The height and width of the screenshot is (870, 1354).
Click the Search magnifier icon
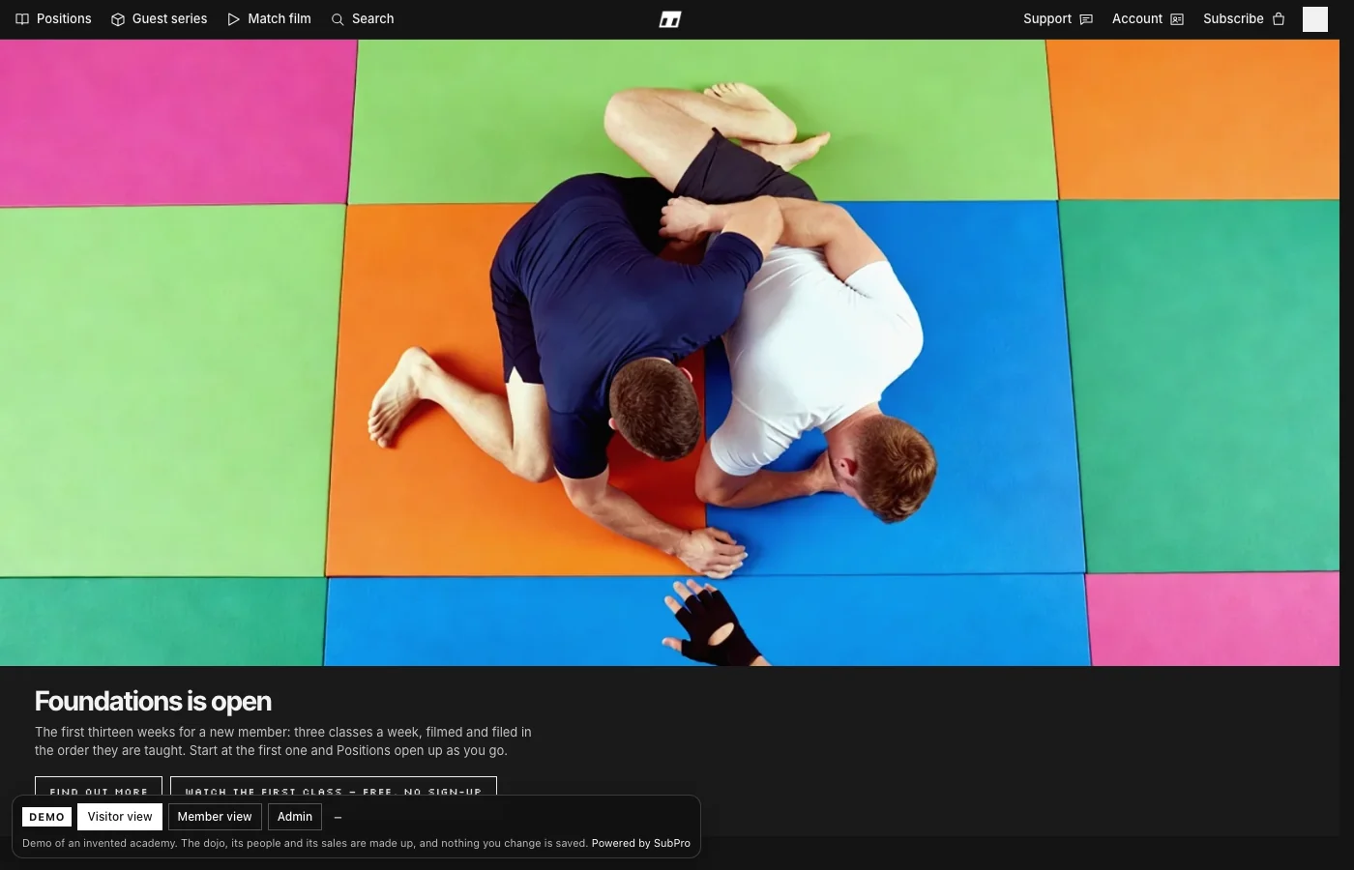pos(338,19)
